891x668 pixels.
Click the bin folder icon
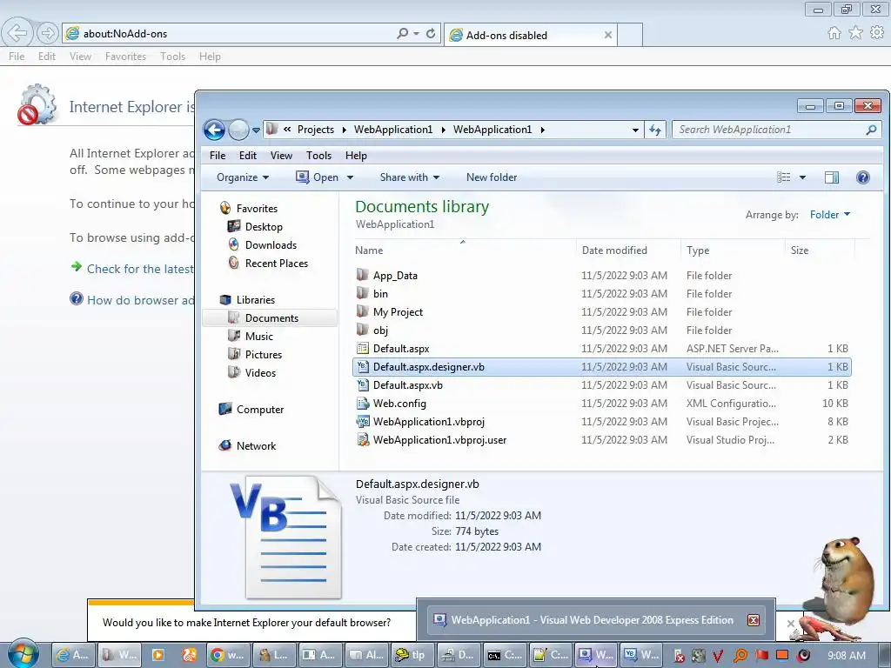[363, 293]
